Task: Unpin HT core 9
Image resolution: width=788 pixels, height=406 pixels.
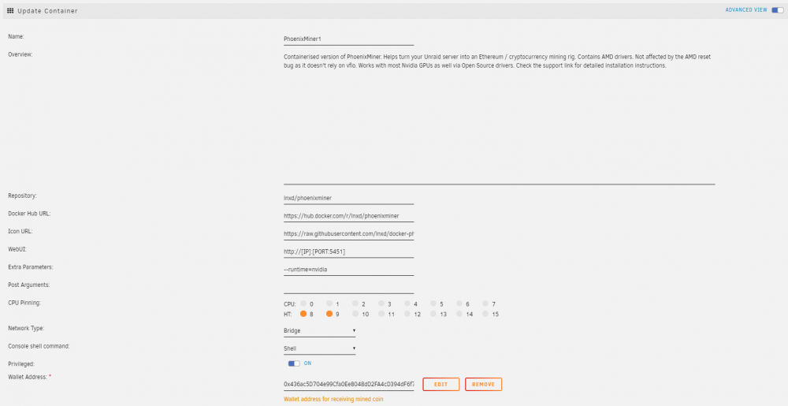Action: click(329, 314)
